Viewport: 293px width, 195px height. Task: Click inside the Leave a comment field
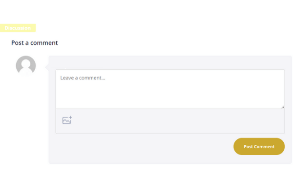pyautogui.click(x=170, y=89)
